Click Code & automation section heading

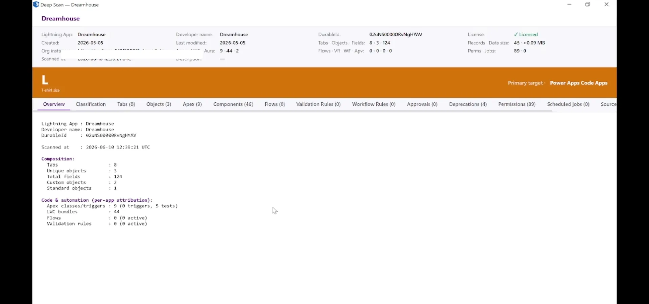coord(97,200)
